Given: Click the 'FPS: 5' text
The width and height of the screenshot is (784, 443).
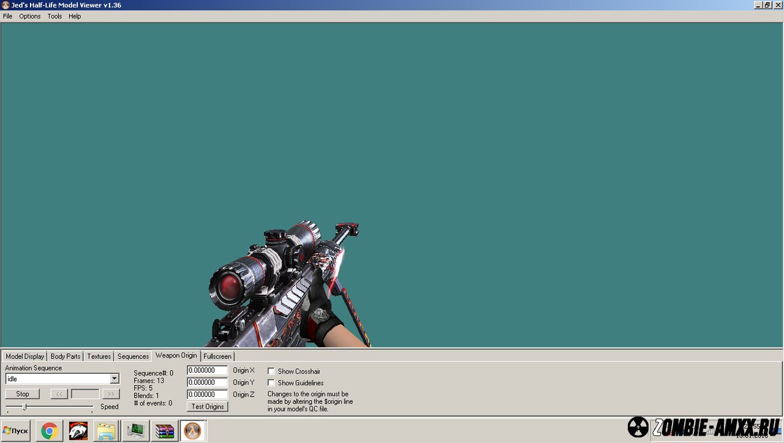Looking at the screenshot, I should 143,388.
